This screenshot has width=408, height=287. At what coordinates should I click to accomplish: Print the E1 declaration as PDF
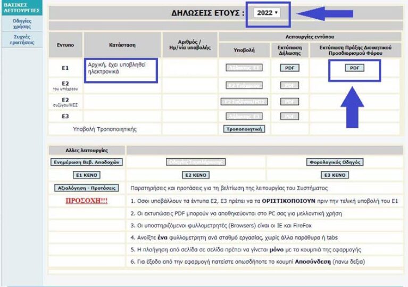289,68
